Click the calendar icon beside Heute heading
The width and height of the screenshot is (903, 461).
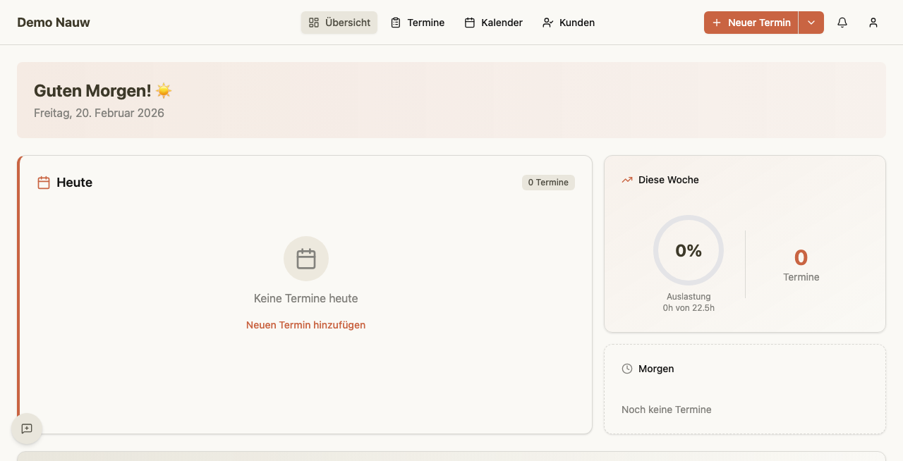click(x=44, y=183)
